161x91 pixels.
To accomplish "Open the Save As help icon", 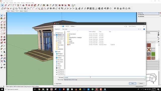I will point(144,29).
